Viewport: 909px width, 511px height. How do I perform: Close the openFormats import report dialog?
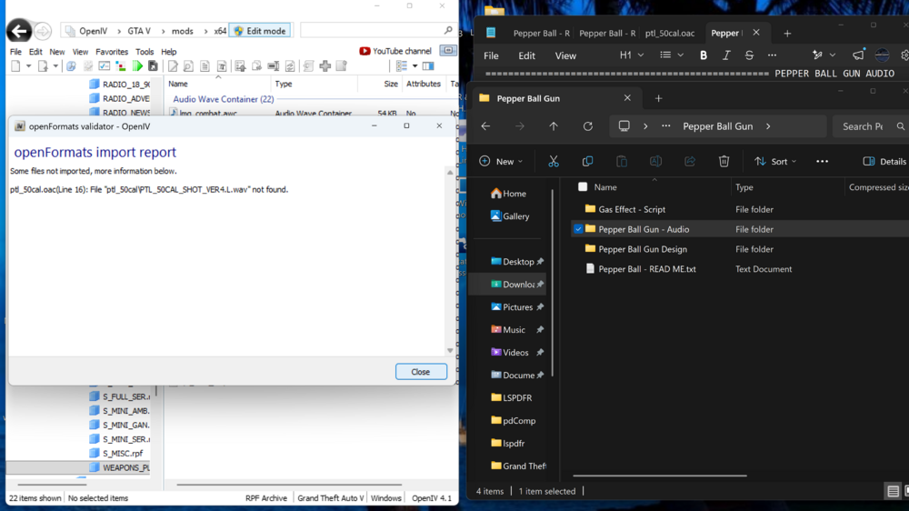pos(421,372)
